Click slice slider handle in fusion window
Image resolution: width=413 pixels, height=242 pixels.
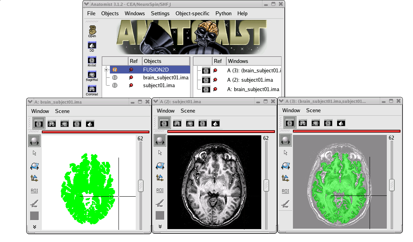[392, 185]
